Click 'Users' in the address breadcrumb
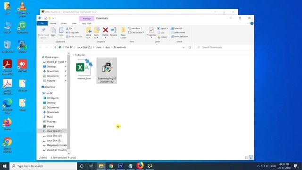The height and width of the screenshot is (170, 302). tap(99, 47)
